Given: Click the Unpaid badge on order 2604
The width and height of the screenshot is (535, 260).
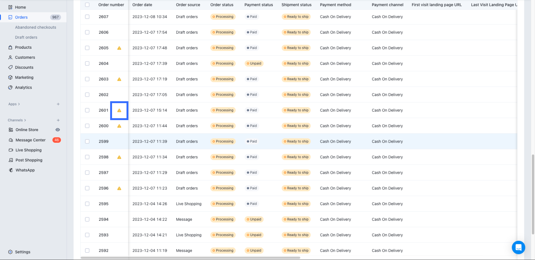Looking at the screenshot, I should 254,64.
